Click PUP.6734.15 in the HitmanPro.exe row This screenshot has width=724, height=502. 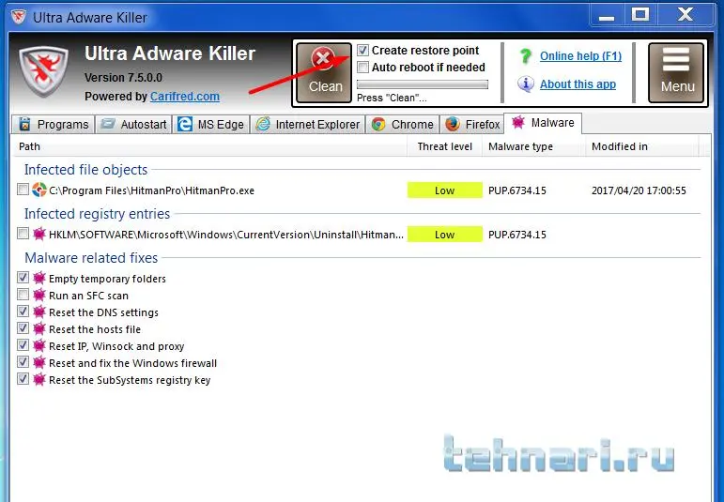[517, 190]
